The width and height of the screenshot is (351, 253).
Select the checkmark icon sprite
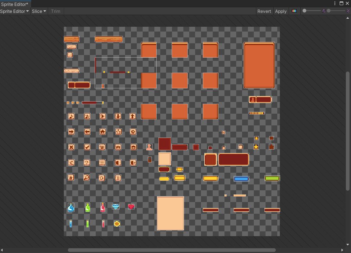[87, 147]
